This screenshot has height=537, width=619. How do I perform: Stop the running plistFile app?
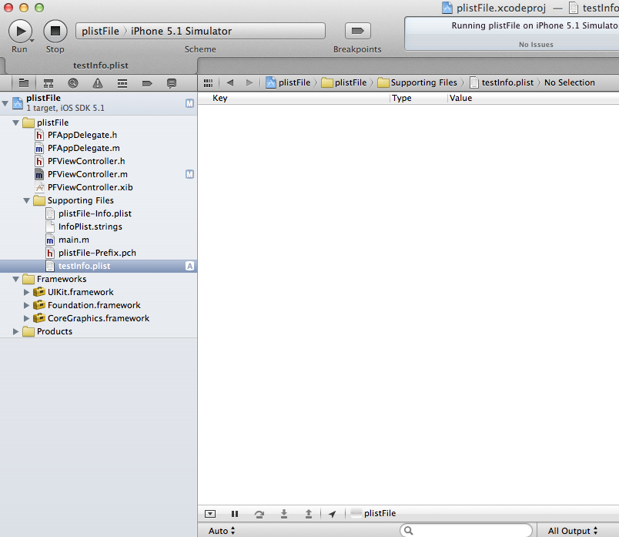click(x=55, y=32)
